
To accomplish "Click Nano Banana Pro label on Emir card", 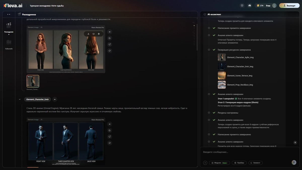I will pos(98,120).
